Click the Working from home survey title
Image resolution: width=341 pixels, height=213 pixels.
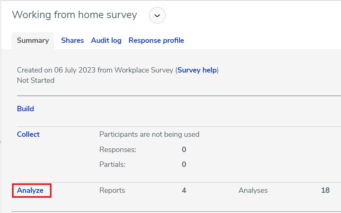(x=75, y=15)
